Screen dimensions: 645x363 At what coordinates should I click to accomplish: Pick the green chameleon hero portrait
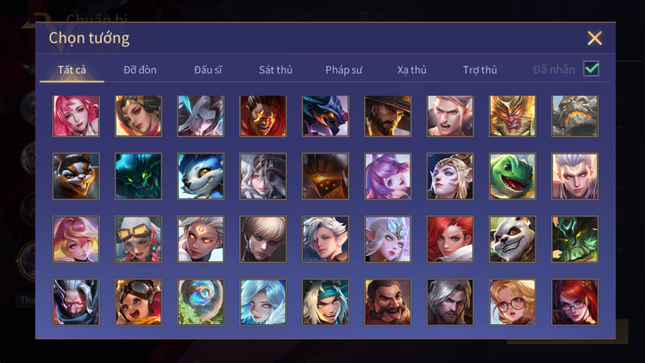click(x=512, y=177)
